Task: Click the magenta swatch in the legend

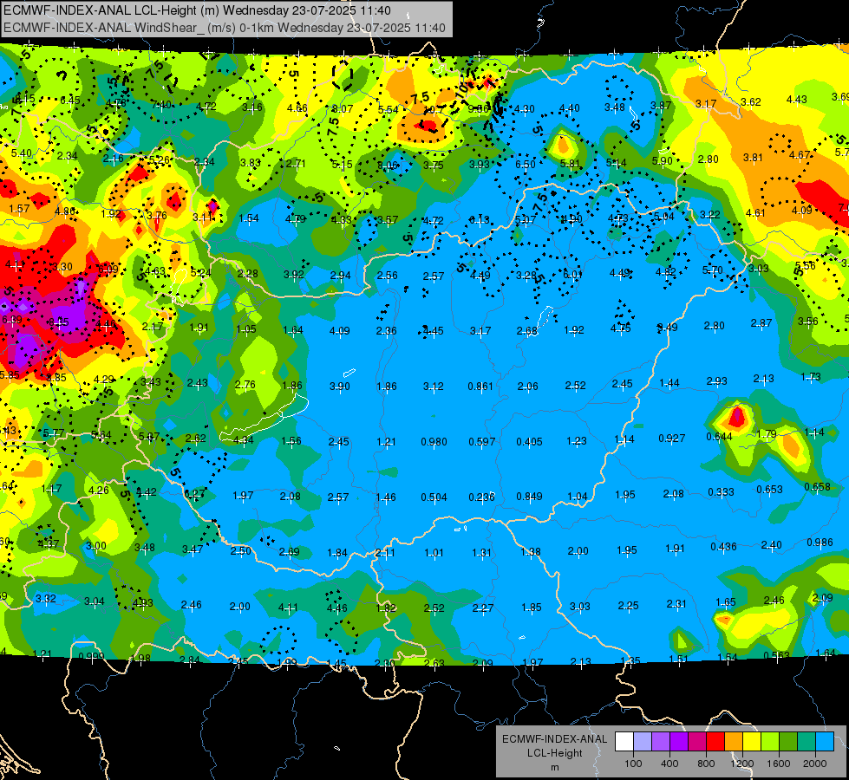Action: click(697, 742)
